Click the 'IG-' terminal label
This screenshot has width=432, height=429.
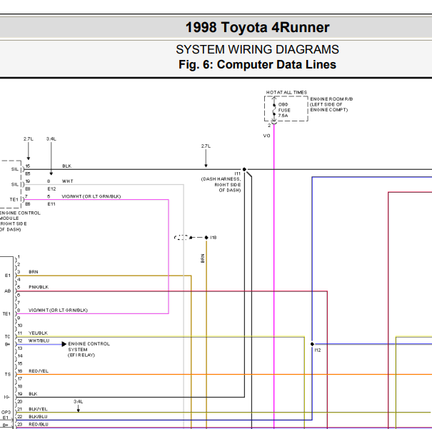[7, 397]
